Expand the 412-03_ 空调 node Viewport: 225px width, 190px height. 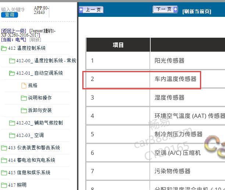pos(30,135)
